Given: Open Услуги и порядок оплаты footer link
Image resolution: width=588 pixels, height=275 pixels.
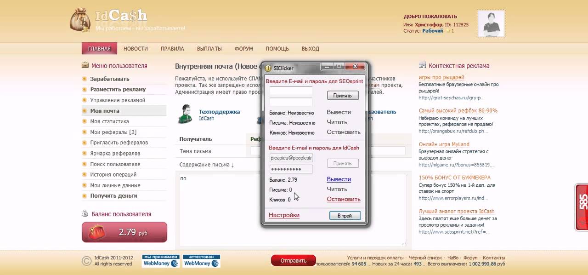Looking at the screenshot, I should coord(375,258).
